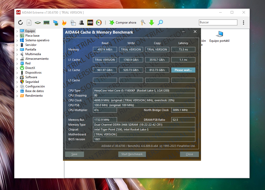Click the Please wait L2 latency cell
This screenshot has width=265, height=190.
[x=183, y=70]
